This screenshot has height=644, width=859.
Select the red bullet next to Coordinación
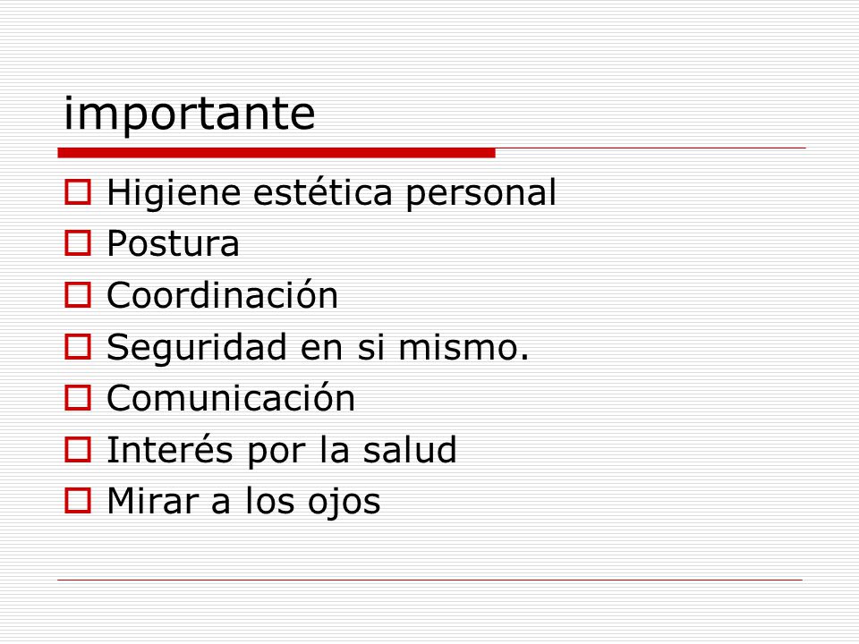78,294
